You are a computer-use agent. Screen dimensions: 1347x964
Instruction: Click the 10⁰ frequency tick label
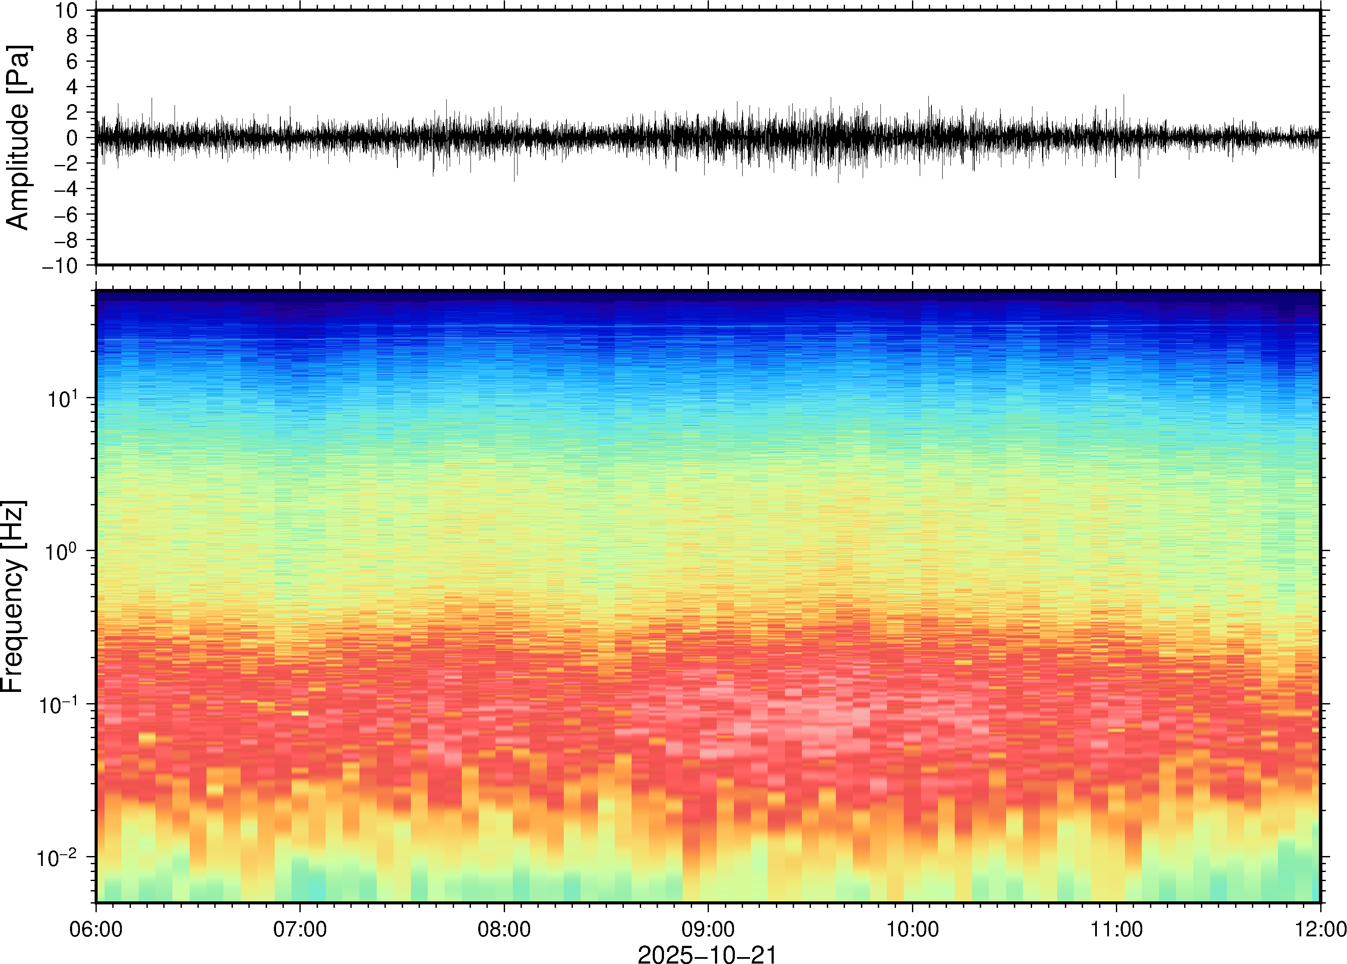(62, 552)
